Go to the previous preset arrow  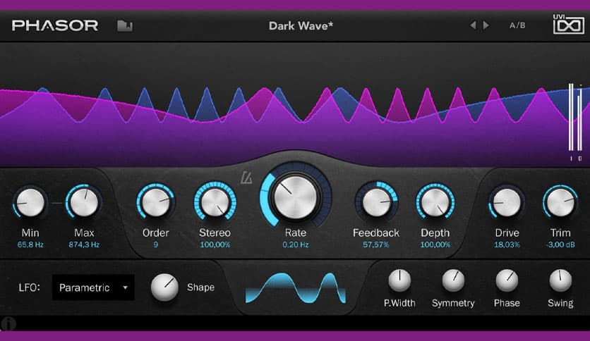[x=473, y=25]
